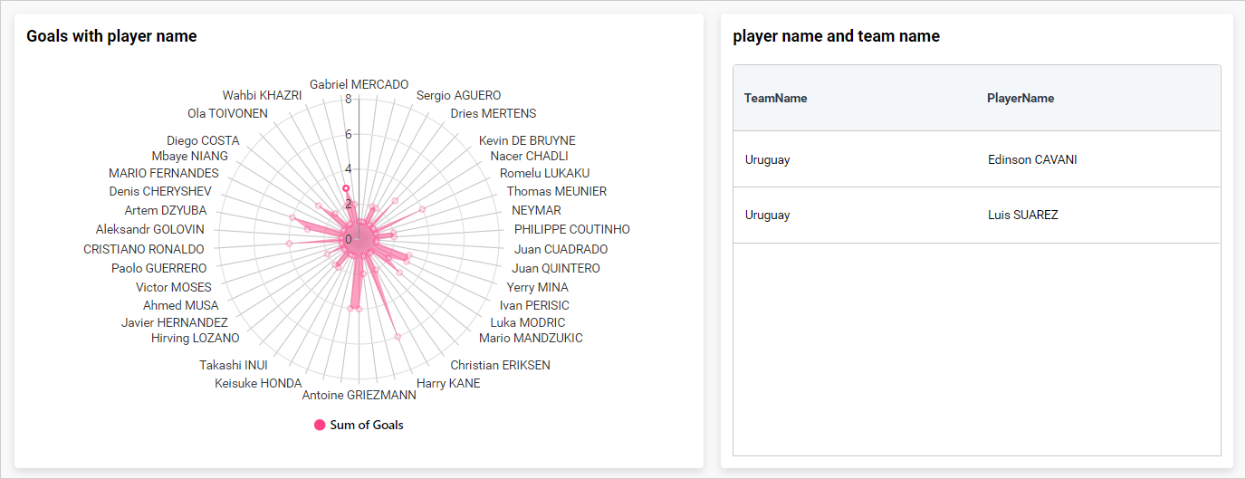1246x479 pixels.
Task: Sort table by the TeamName column header
Action: coord(775,98)
